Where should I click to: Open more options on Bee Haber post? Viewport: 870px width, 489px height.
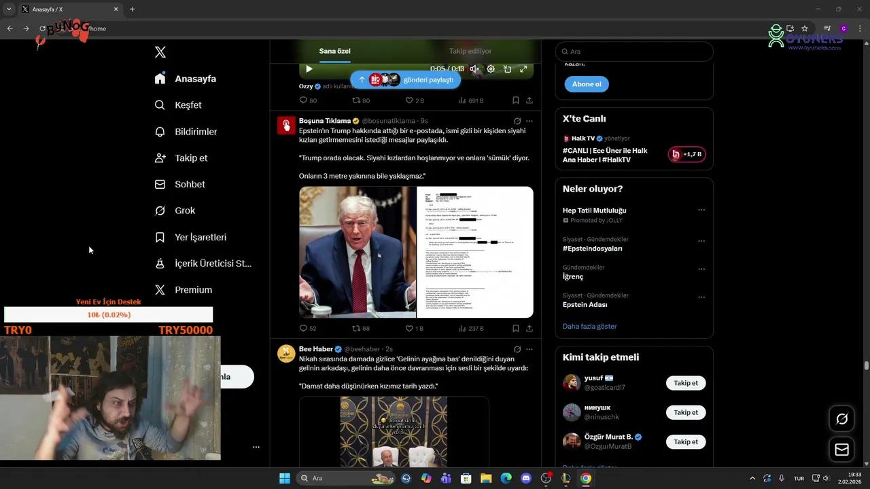529,349
